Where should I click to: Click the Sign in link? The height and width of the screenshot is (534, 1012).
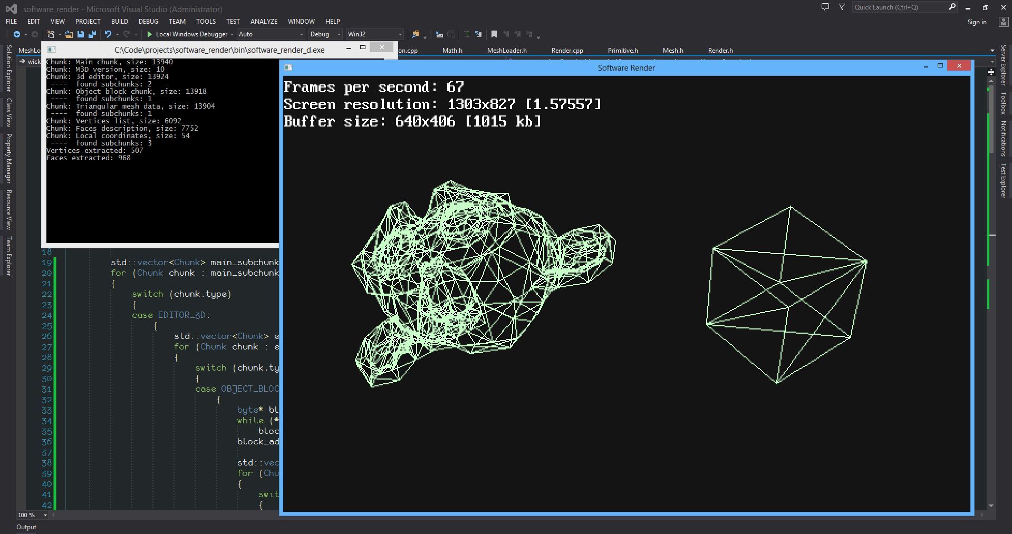coord(977,22)
